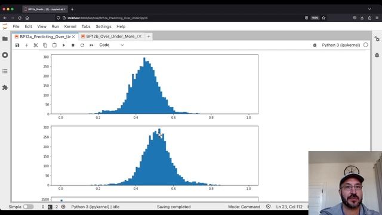Open the File Browser sidebar folder icon
The height and width of the screenshot is (215, 382).
[x=5, y=39]
